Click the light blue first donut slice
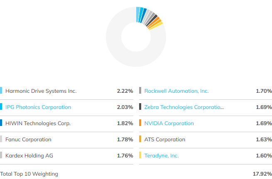Image resolution: width=272 pixels, height=179 pixels. [x=138, y=15]
